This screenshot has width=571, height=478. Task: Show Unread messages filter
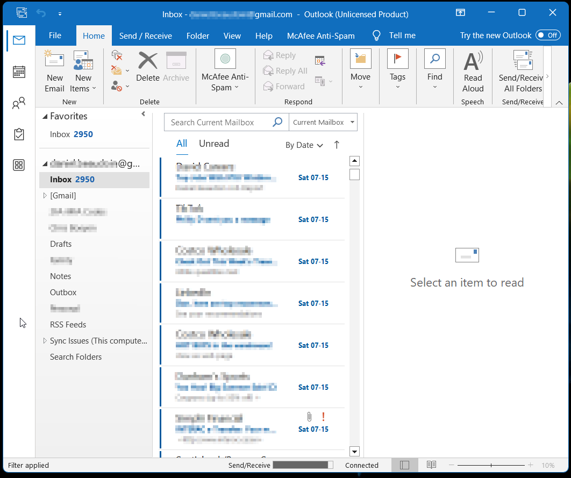(x=214, y=144)
